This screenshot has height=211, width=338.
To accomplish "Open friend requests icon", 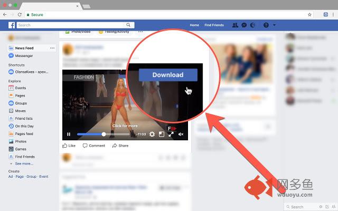I will tap(235, 25).
